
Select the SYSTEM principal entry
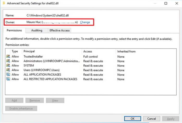29,66
